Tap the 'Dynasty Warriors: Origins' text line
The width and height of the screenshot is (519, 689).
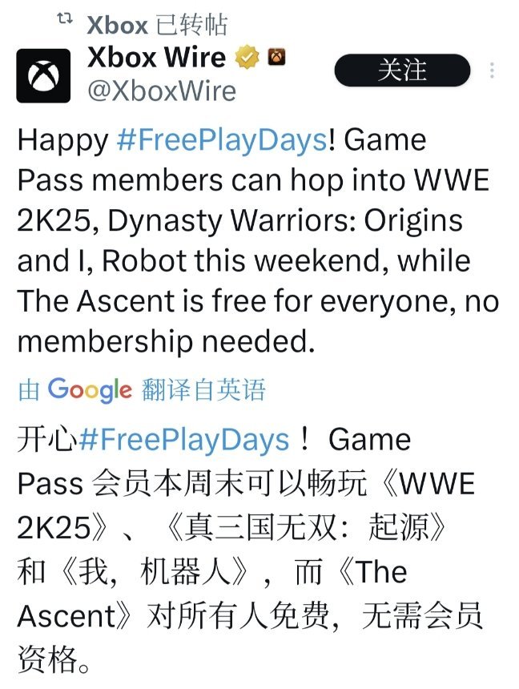285,220
